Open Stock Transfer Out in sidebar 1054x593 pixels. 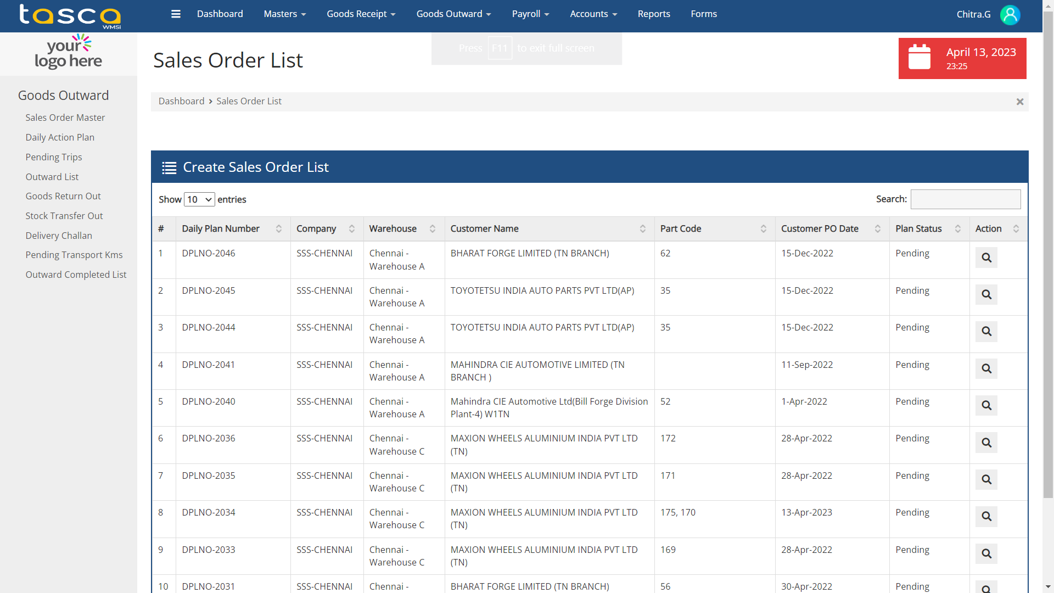64,216
